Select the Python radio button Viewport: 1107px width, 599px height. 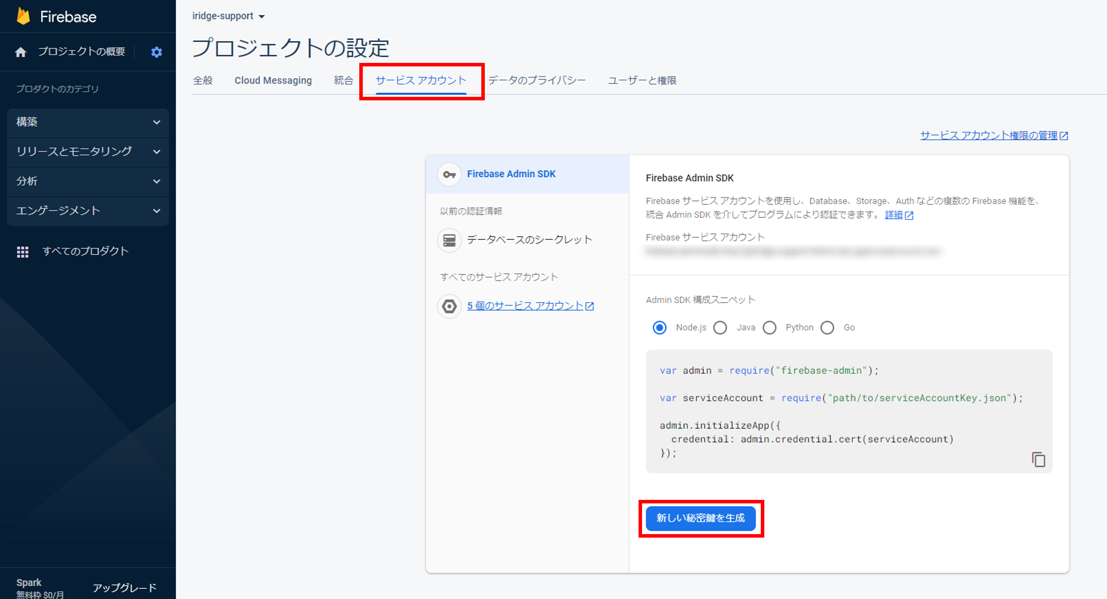click(x=770, y=328)
